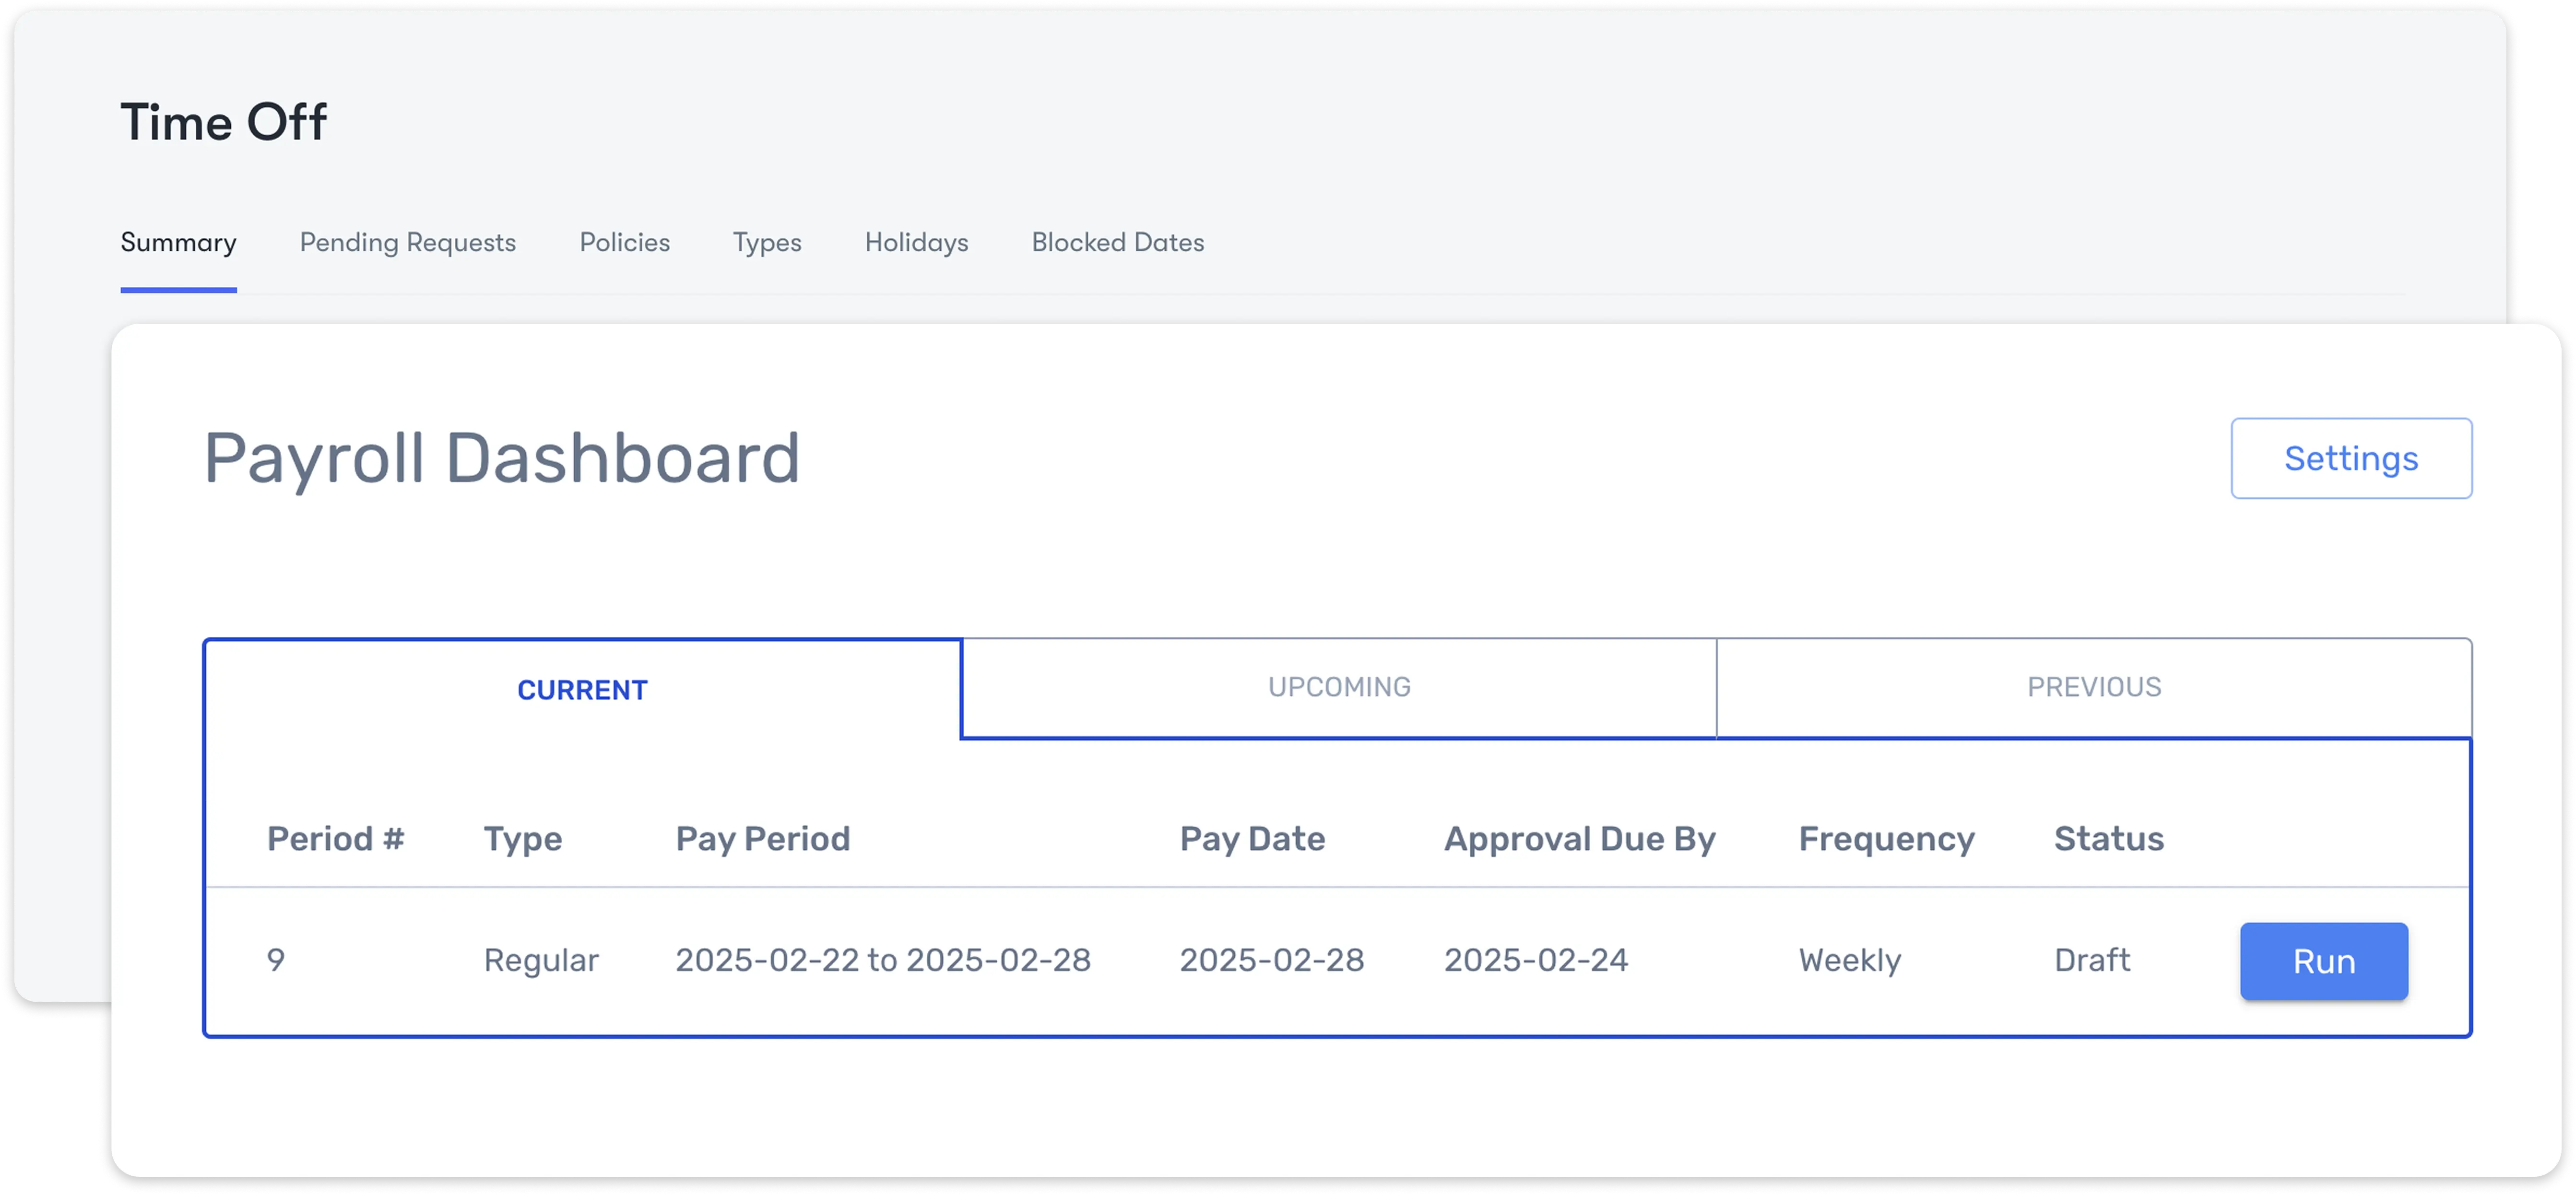Click the Weekly frequency value
This screenshot has width=2576, height=1195.
click(1850, 961)
